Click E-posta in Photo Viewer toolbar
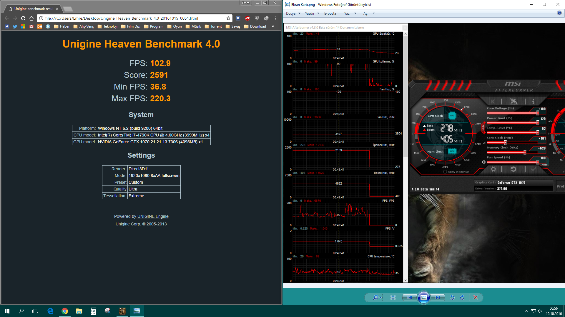 point(330,14)
